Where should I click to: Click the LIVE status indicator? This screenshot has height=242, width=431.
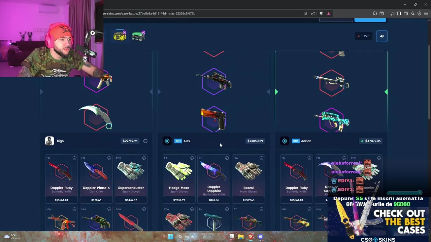click(x=363, y=36)
